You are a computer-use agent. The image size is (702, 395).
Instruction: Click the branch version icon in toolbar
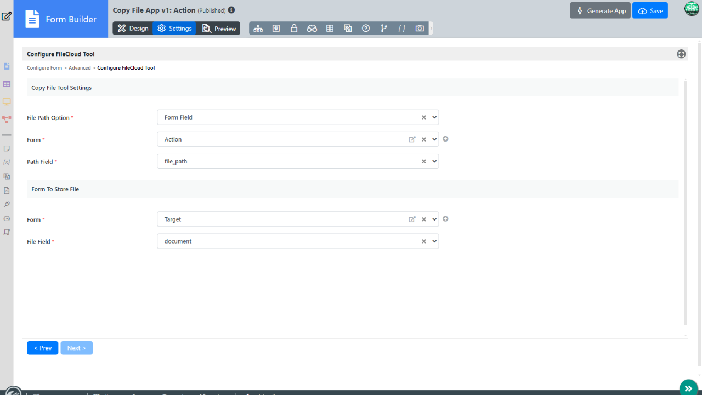point(384,29)
